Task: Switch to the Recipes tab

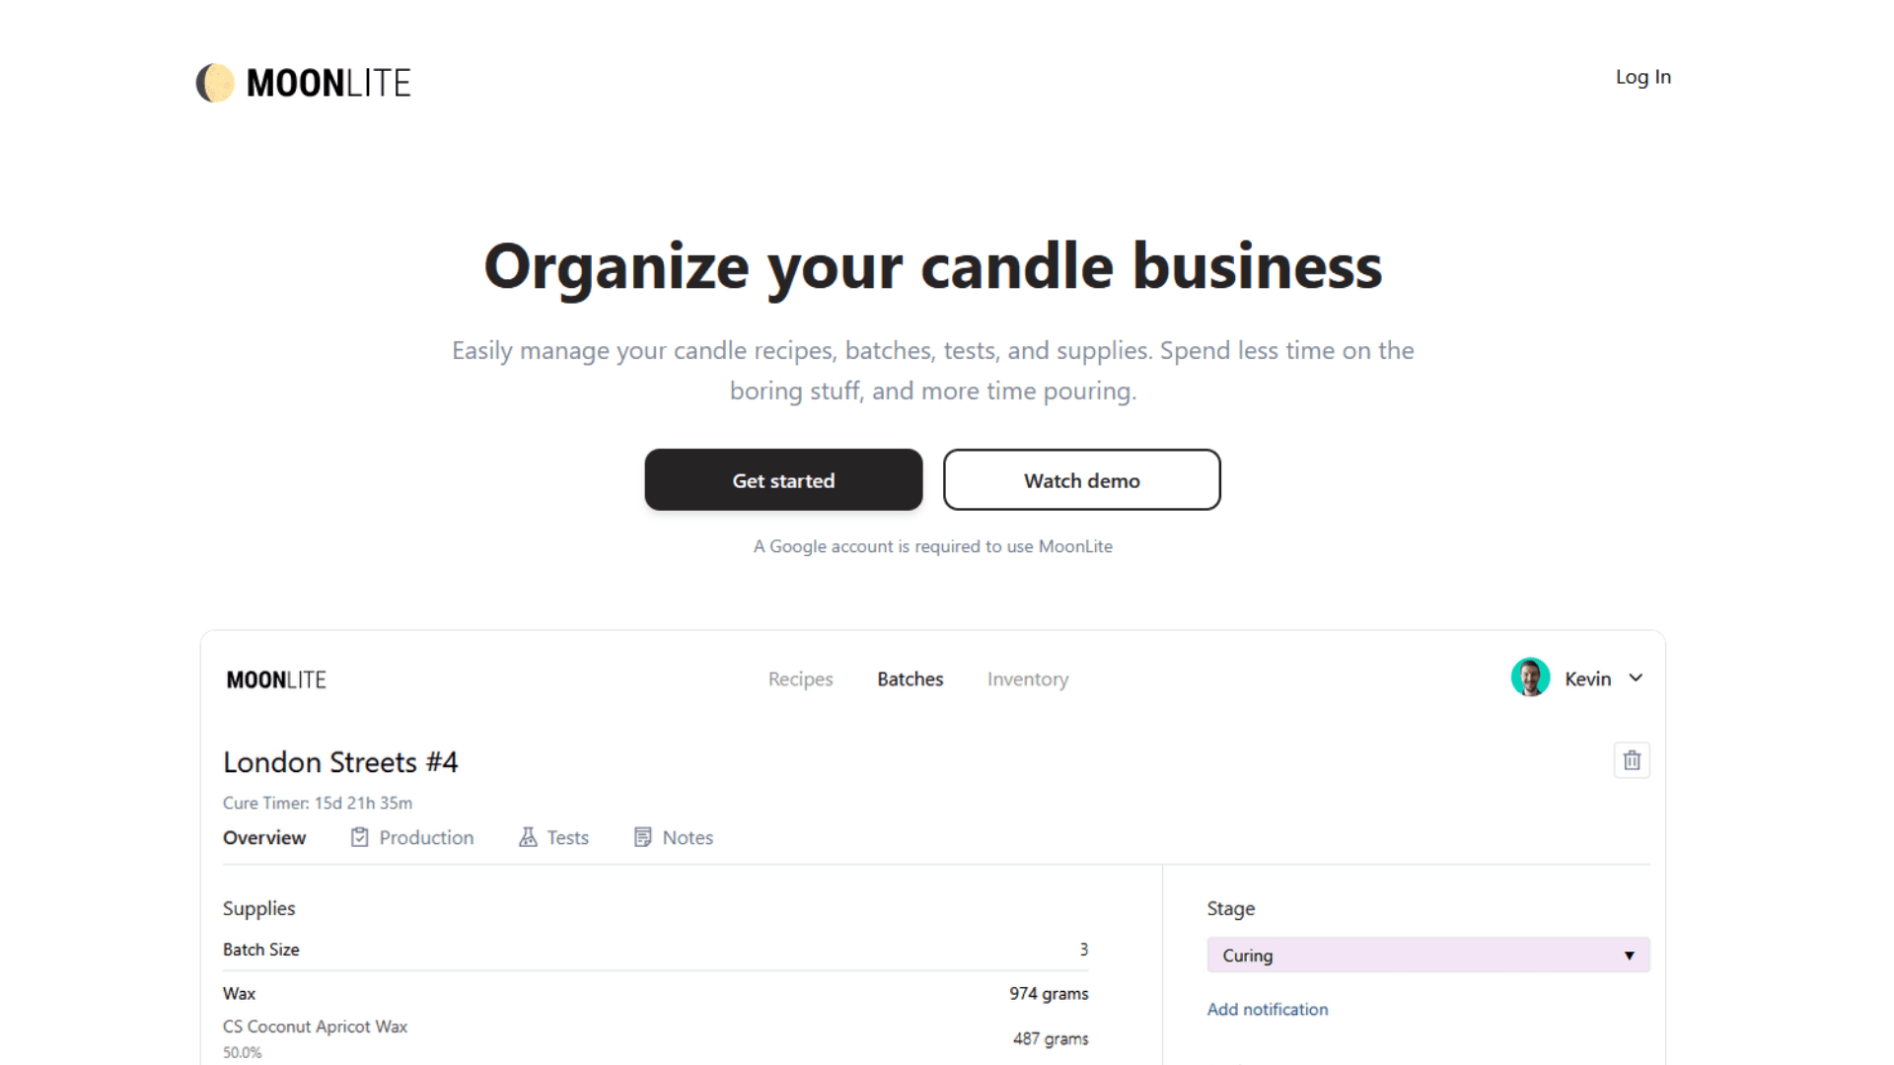Action: pos(800,678)
